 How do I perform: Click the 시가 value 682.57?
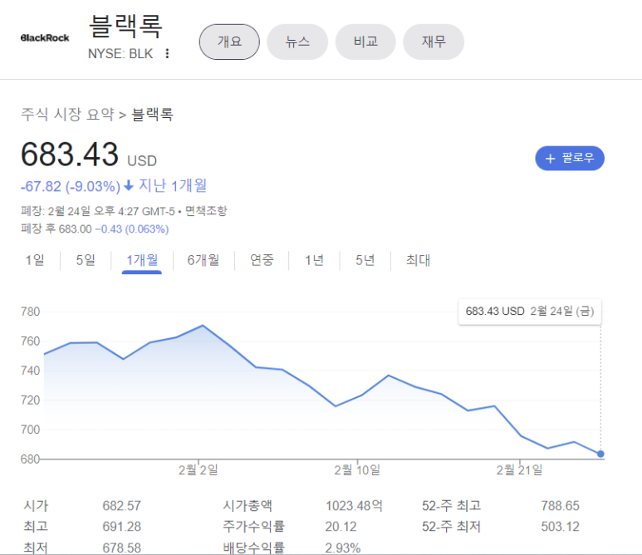coord(121,506)
